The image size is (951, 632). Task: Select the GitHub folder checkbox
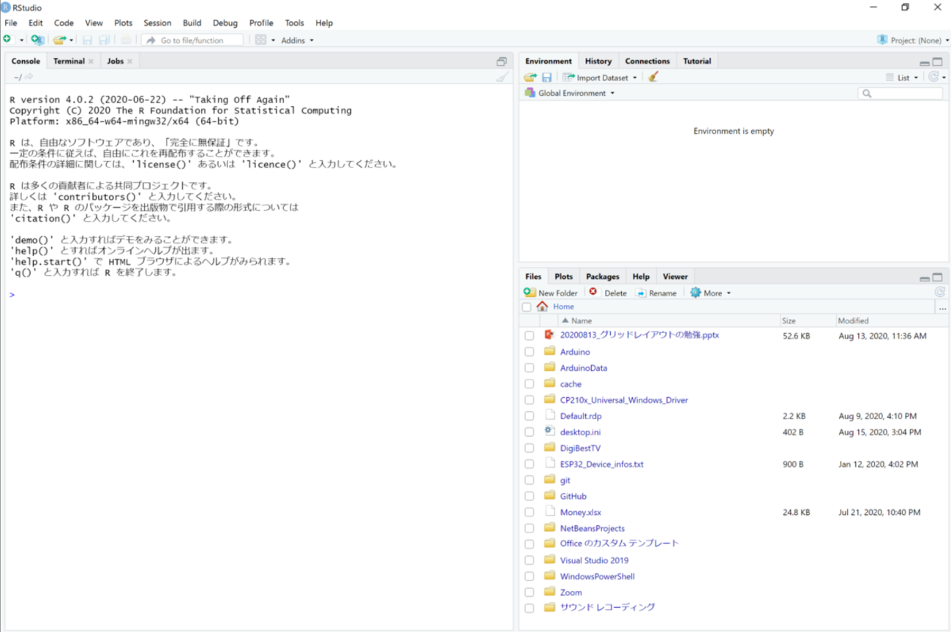[x=529, y=497]
